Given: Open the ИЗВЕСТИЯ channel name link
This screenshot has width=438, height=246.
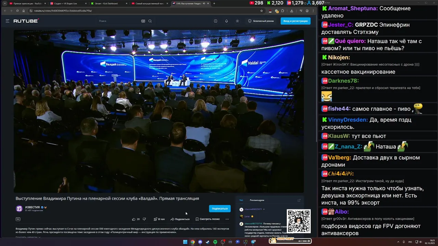Looking at the screenshot, I should 33,207.
